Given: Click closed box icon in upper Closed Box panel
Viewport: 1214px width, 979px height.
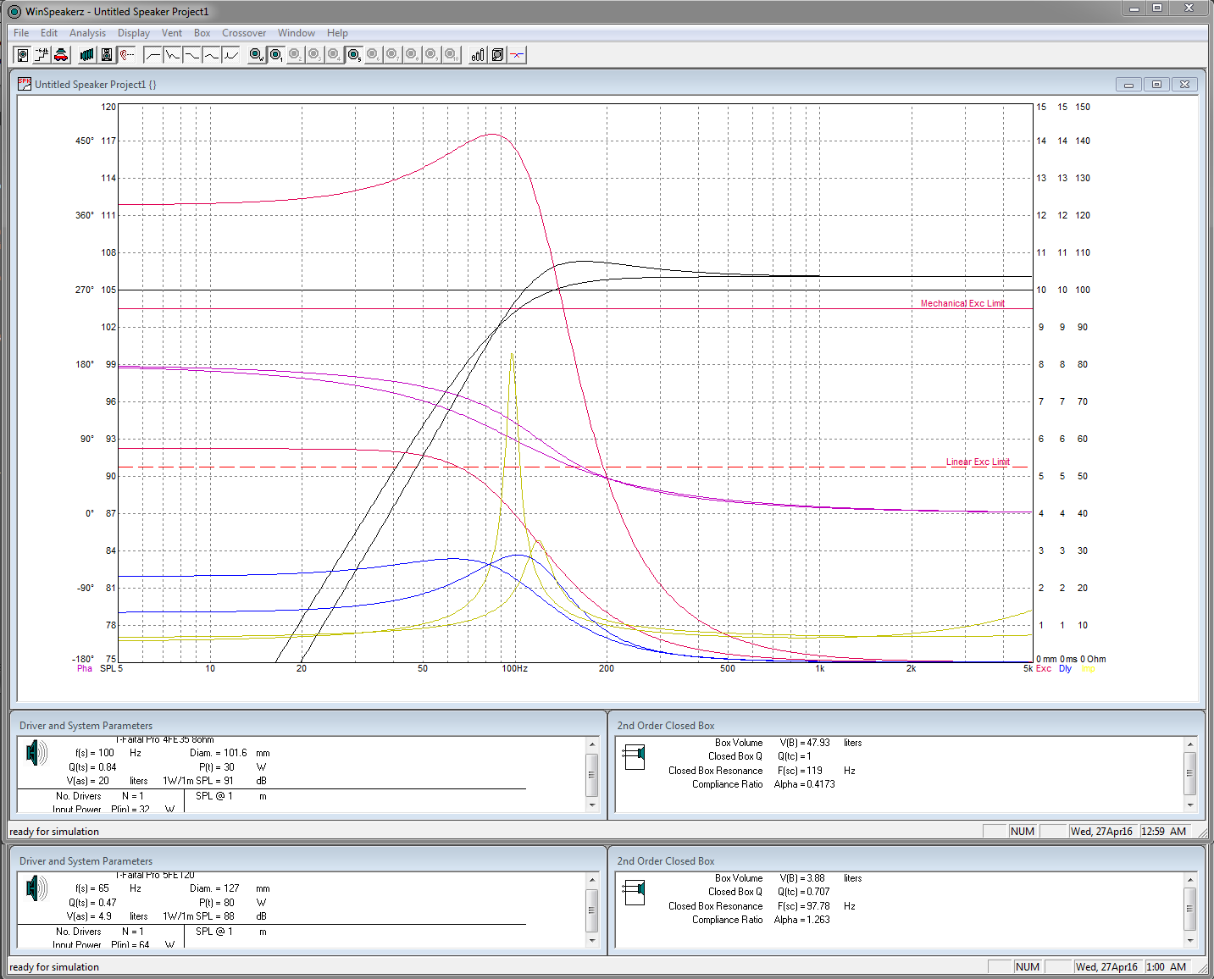Looking at the screenshot, I should [x=635, y=756].
